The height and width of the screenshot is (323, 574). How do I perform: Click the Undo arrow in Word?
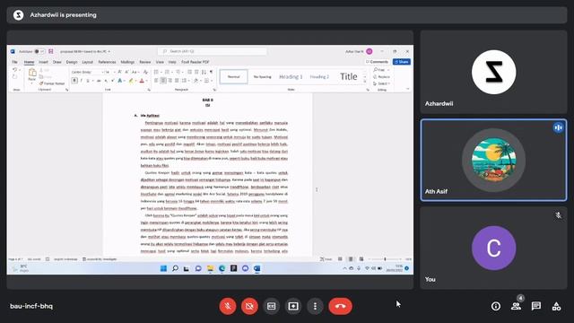14,70
